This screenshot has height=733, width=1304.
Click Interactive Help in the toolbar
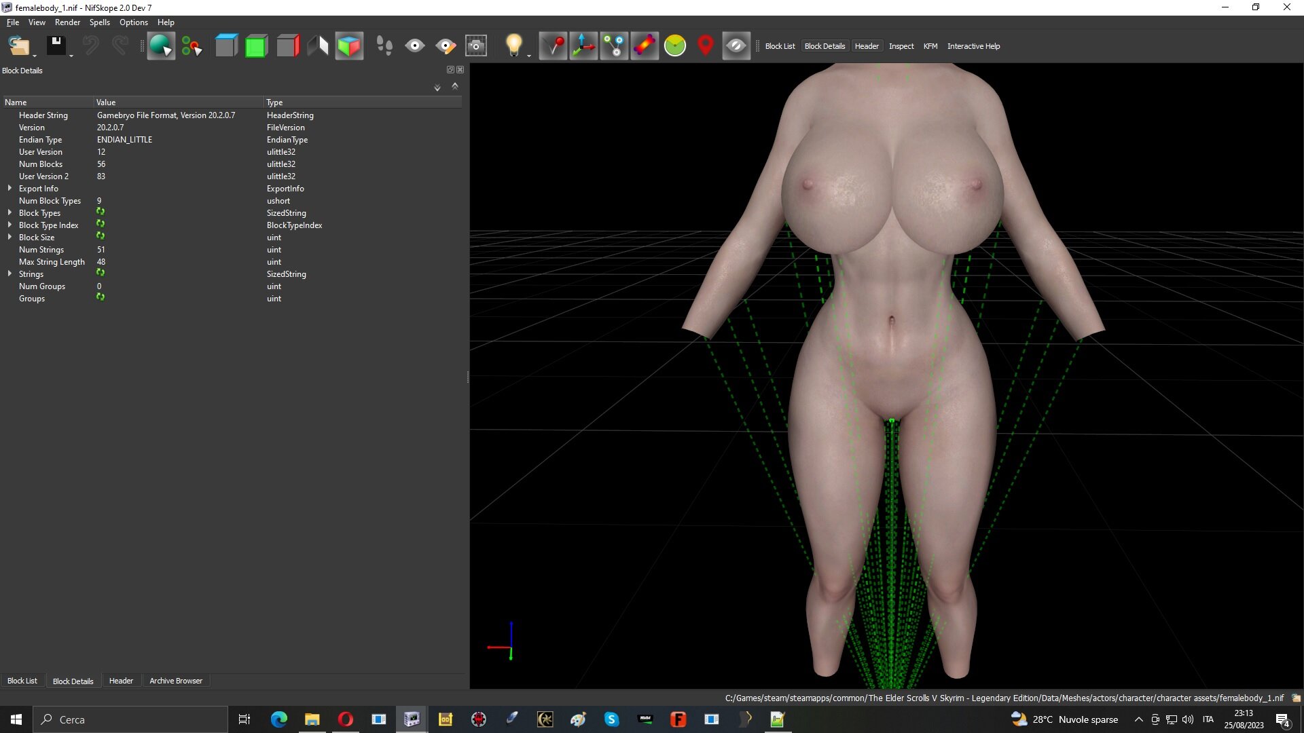click(973, 46)
